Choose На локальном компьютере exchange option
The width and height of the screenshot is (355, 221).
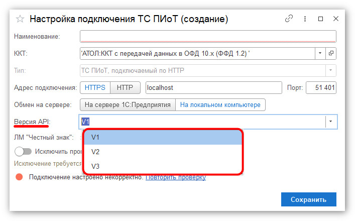pyautogui.click(x=220, y=105)
